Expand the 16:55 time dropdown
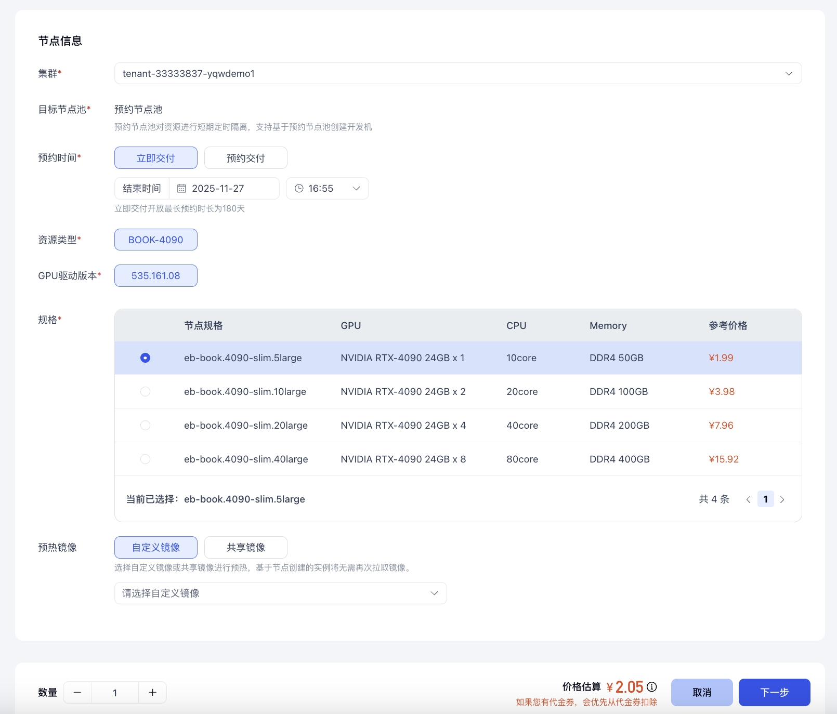The width and height of the screenshot is (837, 714). click(356, 189)
